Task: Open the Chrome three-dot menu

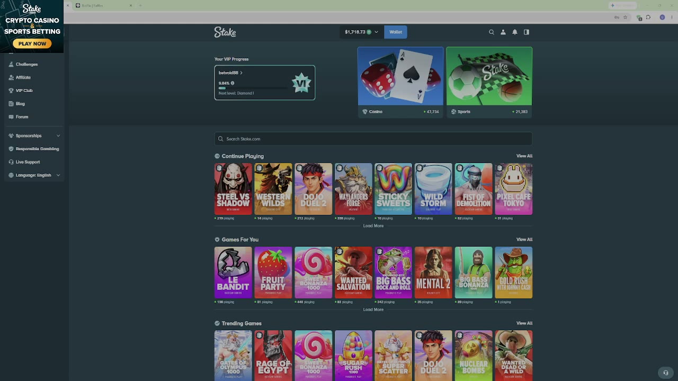Action: tap(671, 17)
